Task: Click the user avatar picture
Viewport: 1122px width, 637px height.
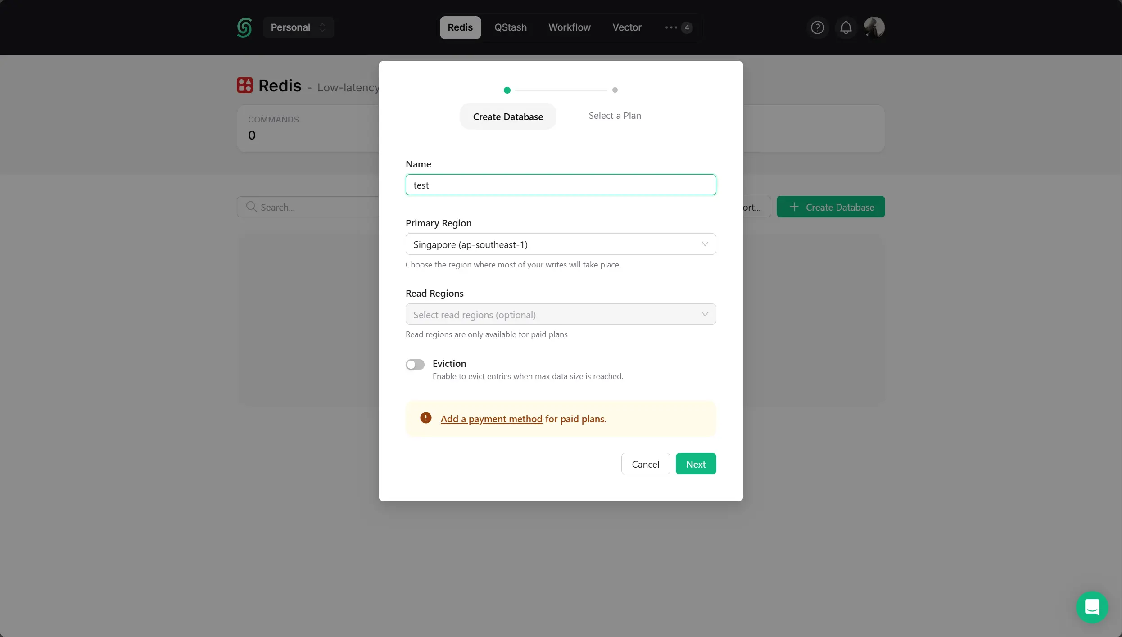Action: click(874, 27)
